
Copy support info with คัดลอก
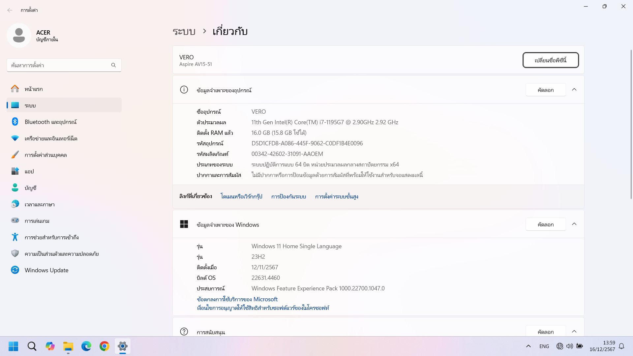click(546, 331)
